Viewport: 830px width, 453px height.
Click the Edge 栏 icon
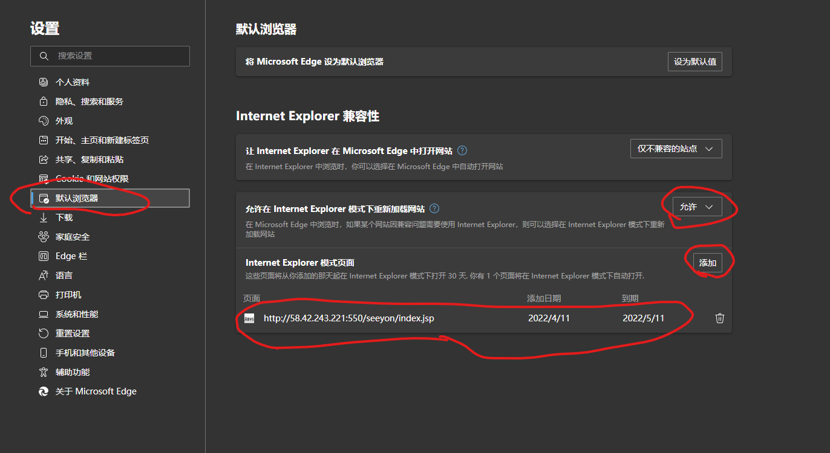point(44,256)
